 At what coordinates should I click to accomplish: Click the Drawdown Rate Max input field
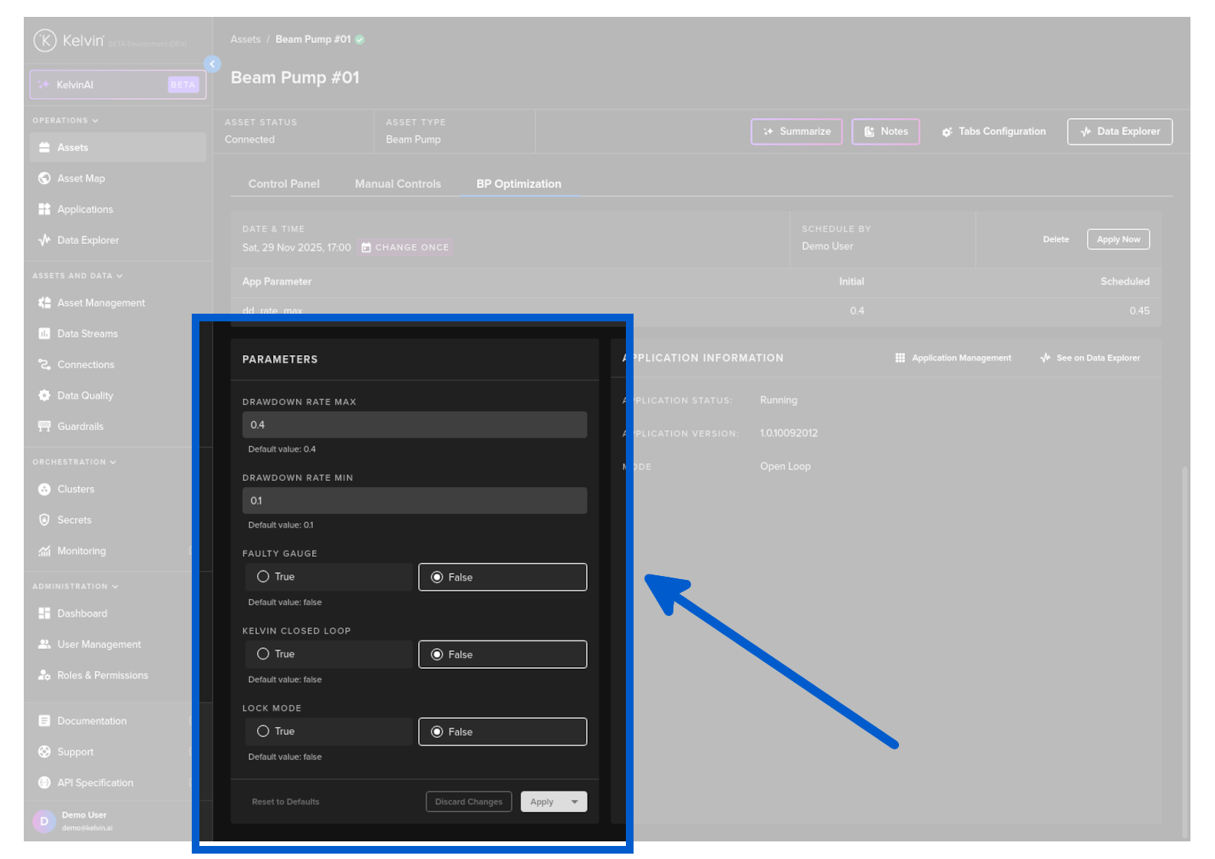coord(414,425)
